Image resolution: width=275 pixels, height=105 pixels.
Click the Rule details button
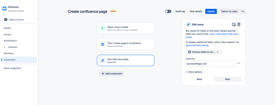click(196, 11)
